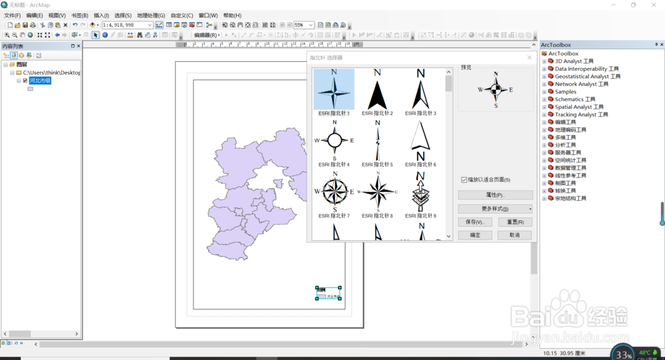Viewport: 665px width, 360px height.
Task: Click List By Drawing Order icon
Action: [6, 55]
